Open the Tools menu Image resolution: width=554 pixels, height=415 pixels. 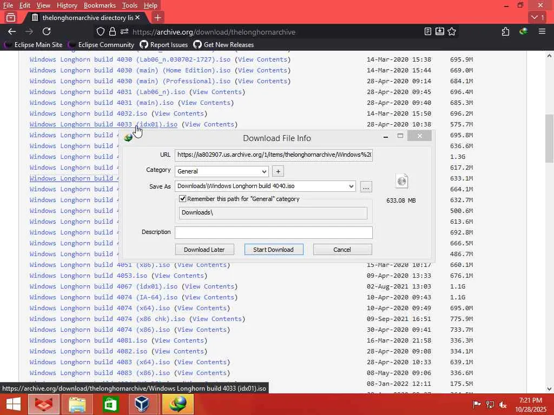tap(130, 5)
